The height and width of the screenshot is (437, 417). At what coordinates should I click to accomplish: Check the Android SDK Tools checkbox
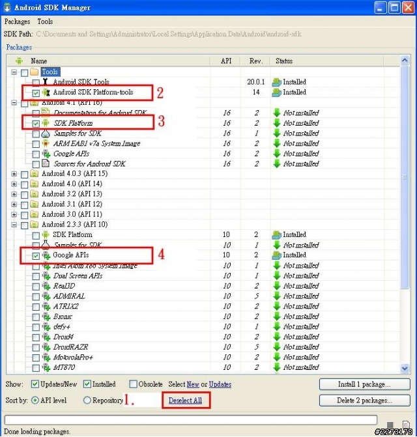click(36, 83)
